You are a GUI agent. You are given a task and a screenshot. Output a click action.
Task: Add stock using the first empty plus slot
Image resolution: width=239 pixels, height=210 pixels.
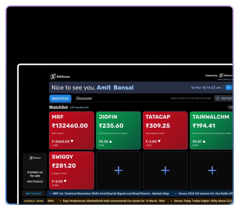click(x=119, y=170)
